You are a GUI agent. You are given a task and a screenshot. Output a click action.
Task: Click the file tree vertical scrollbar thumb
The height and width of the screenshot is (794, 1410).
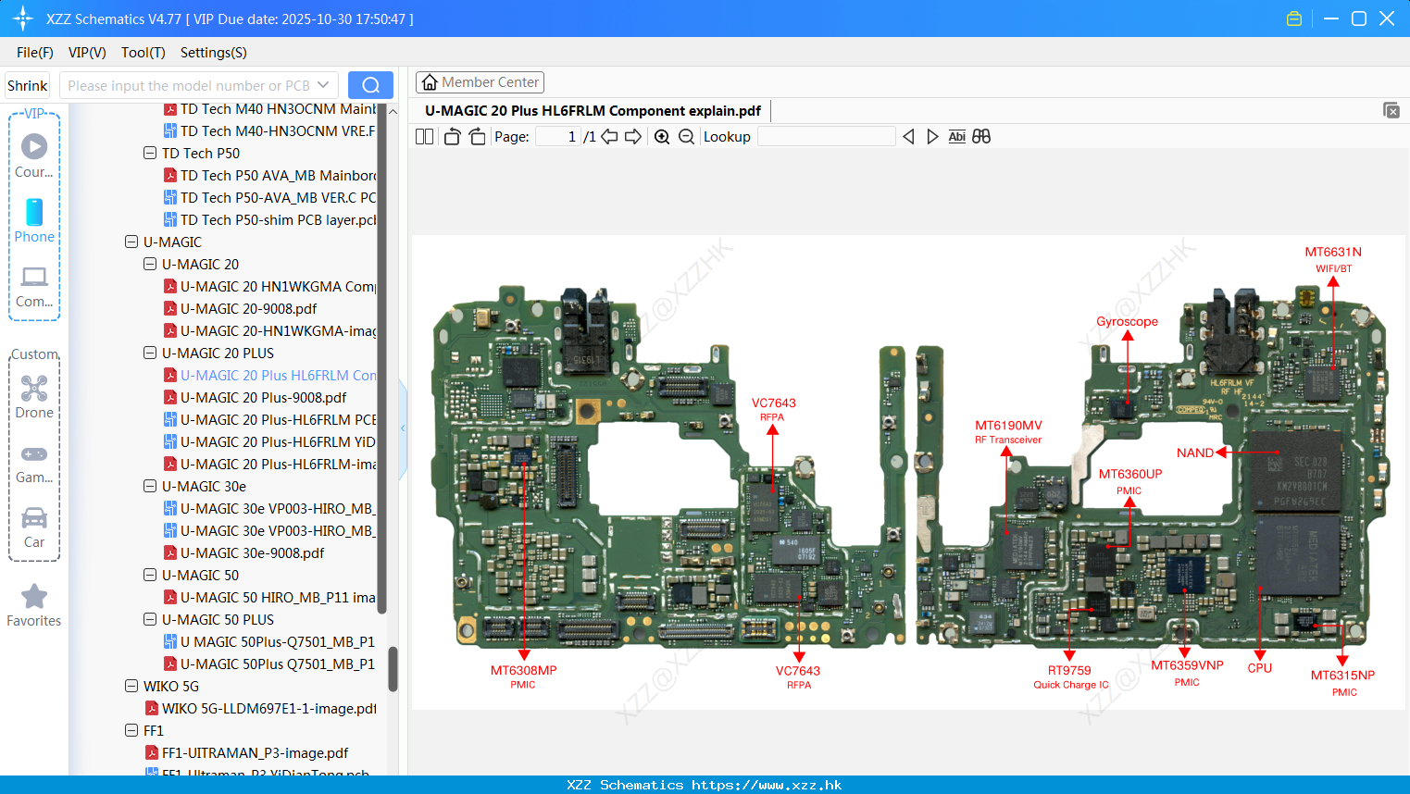393,668
